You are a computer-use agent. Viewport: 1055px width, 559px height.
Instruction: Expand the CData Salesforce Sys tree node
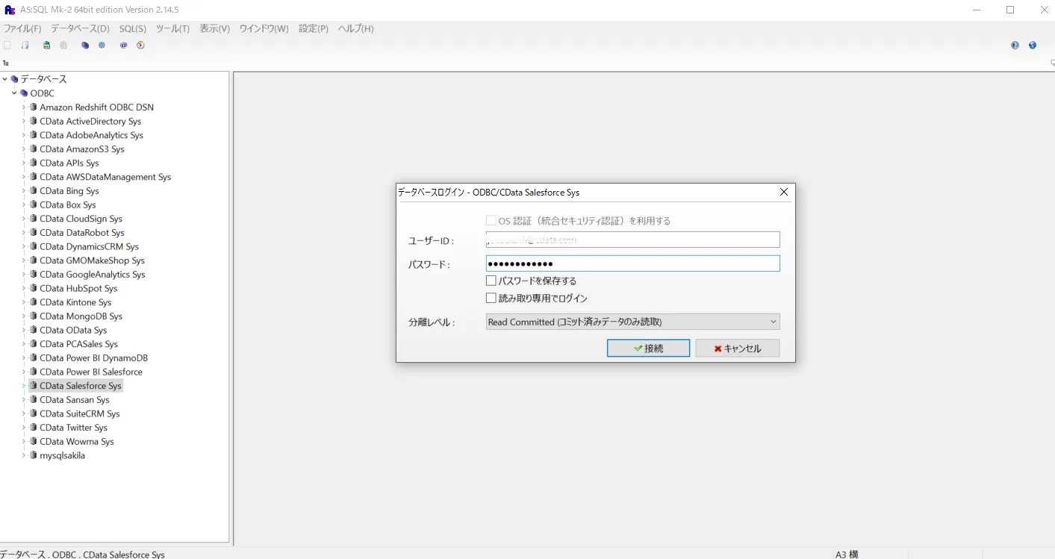(25, 385)
